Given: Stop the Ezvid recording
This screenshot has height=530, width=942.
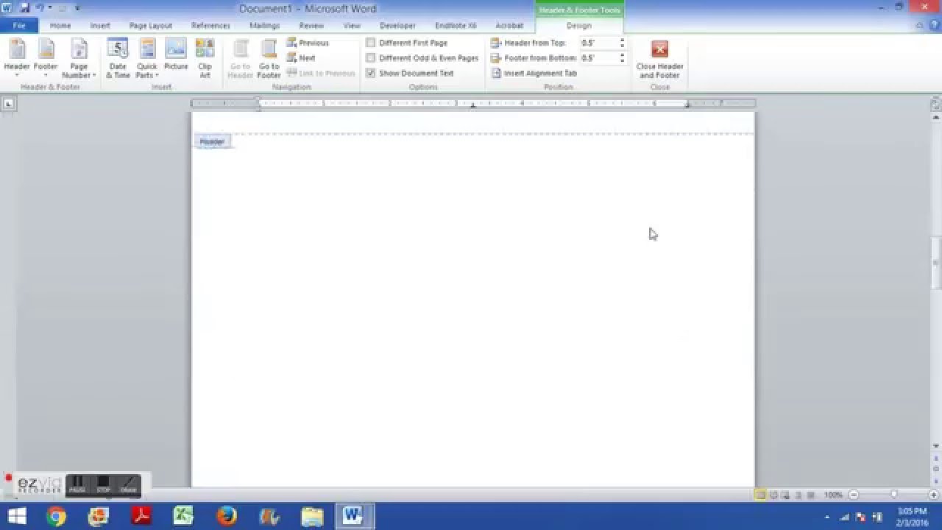Looking at the screenshot, I should [103, 485].
